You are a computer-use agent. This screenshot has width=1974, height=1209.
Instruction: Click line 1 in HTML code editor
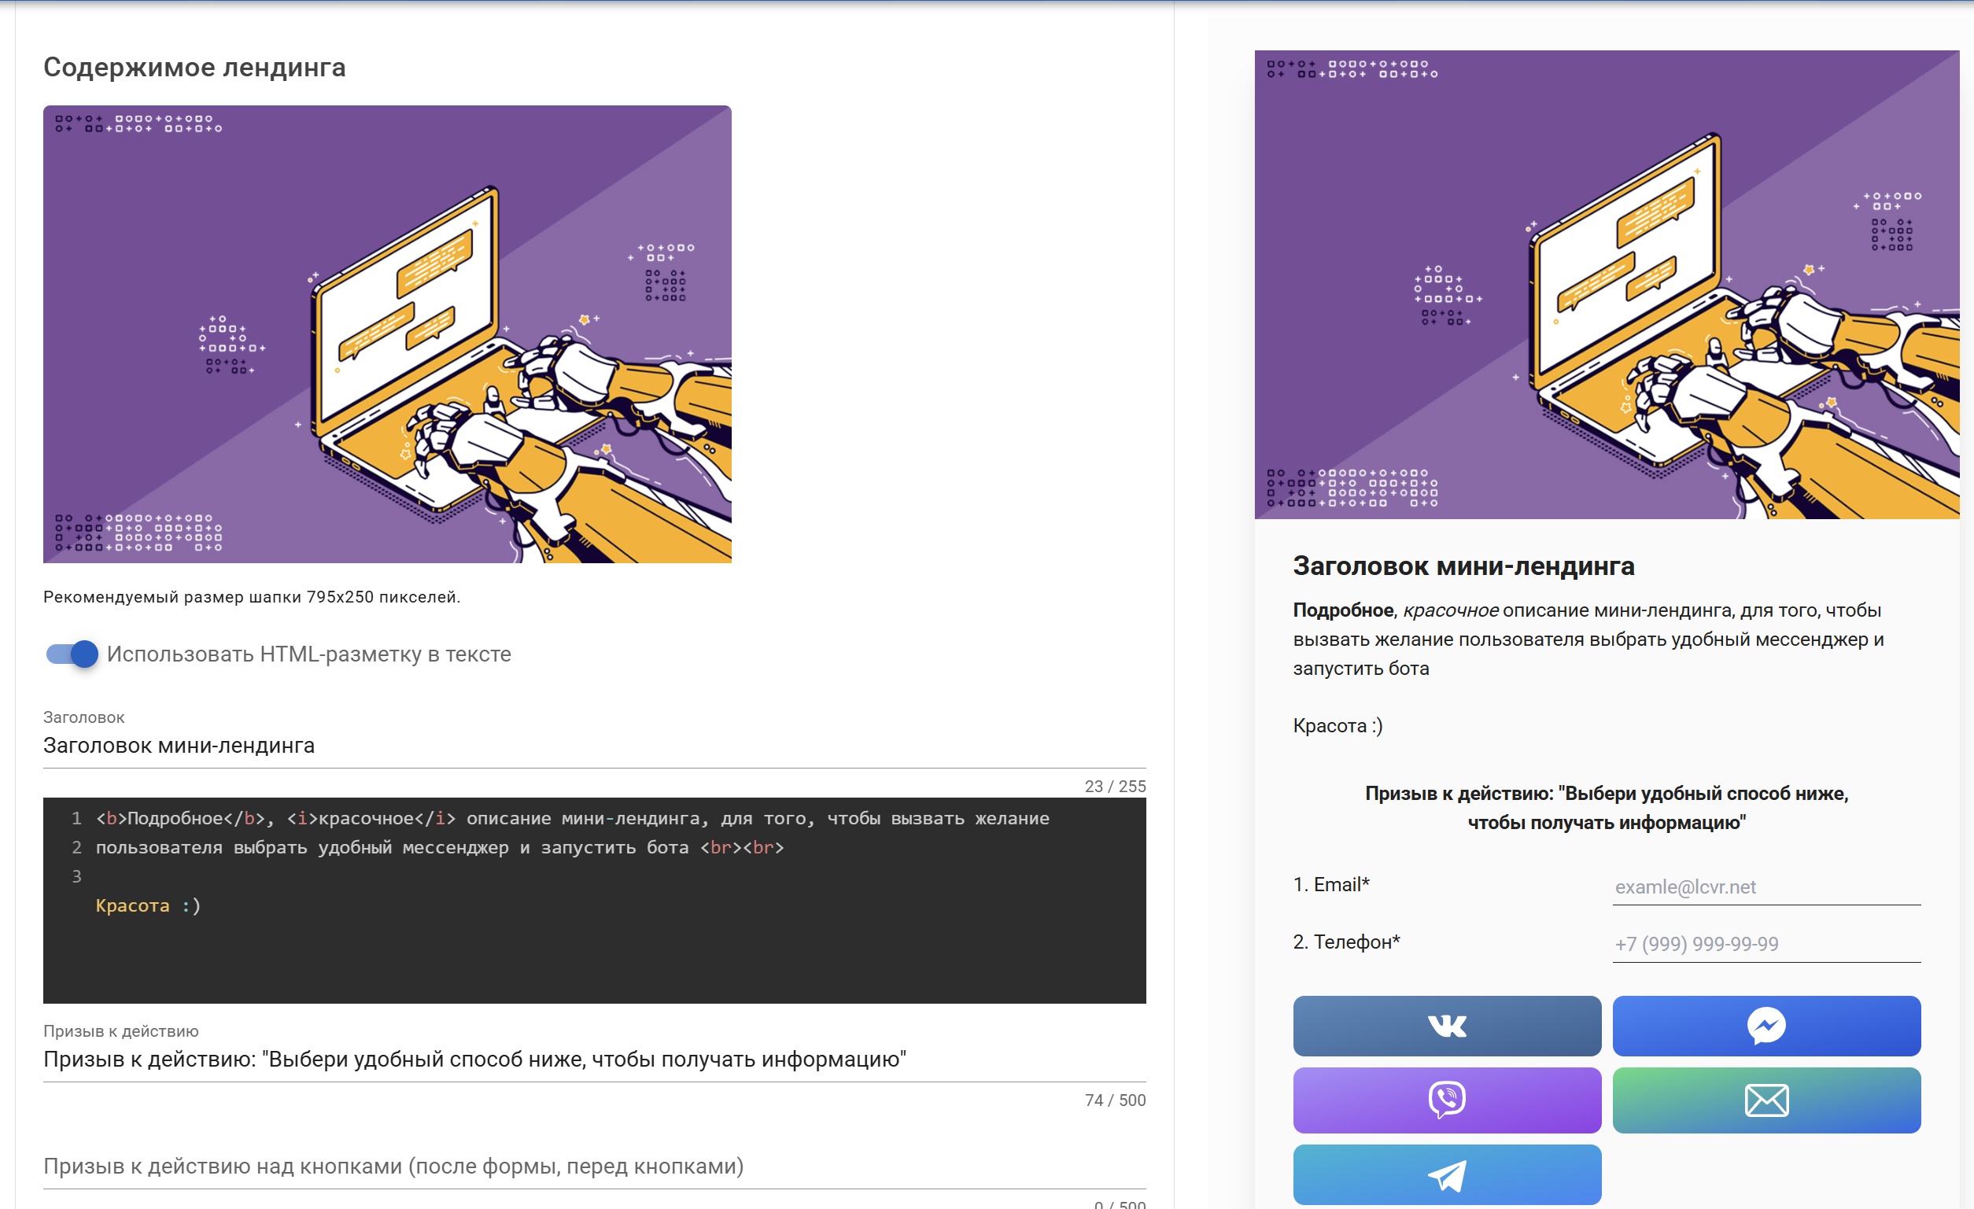572,819
